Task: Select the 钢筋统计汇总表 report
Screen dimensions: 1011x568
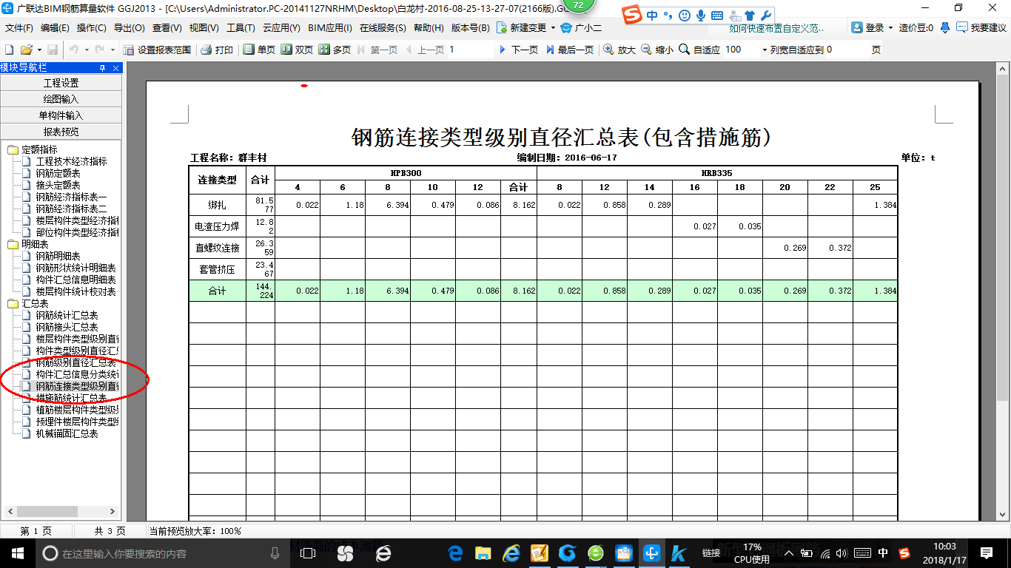Action: [67, 316]
